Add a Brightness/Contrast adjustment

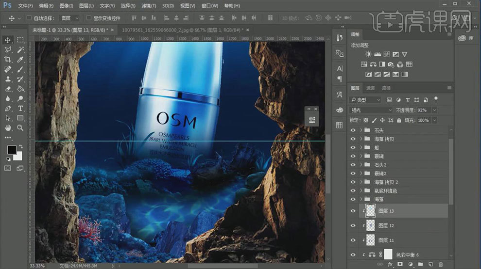click(368, 54)
